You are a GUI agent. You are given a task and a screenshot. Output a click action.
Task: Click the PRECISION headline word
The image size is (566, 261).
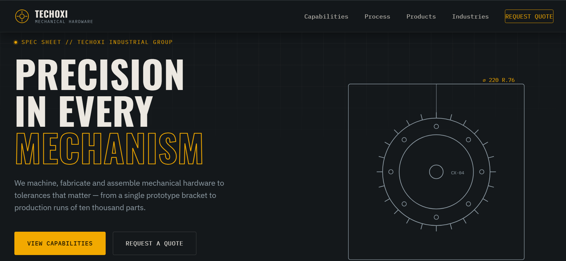[100, 75]
